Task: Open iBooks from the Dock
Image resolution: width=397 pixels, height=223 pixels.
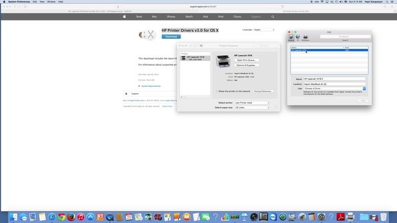Action: tap(187, 217)
